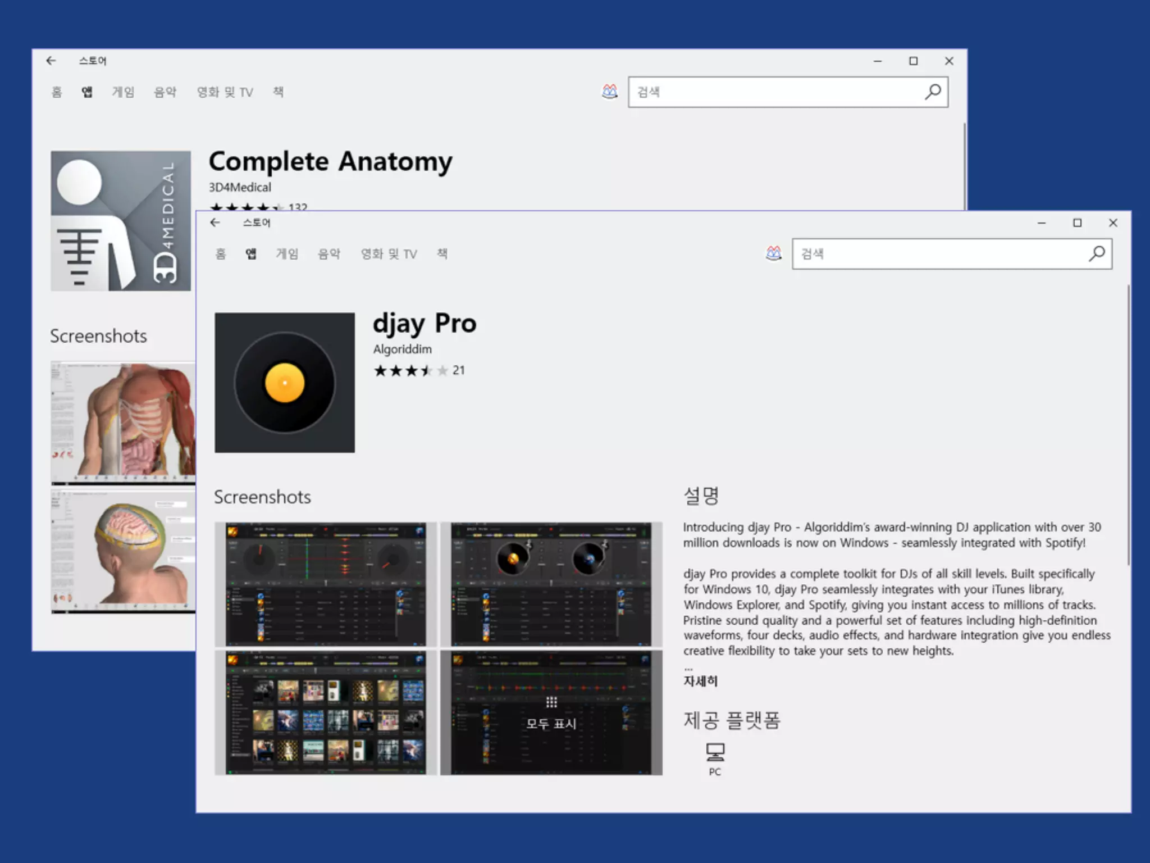1150x863 pixels.
Task: Switch to the 책 tab in front window
Action: (442, 254)
